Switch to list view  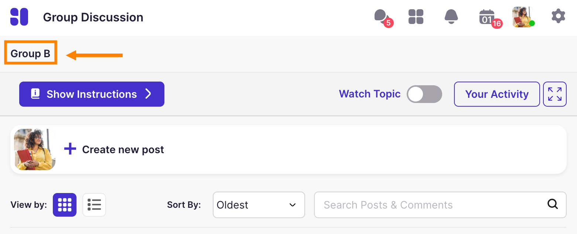coord(94,204)
